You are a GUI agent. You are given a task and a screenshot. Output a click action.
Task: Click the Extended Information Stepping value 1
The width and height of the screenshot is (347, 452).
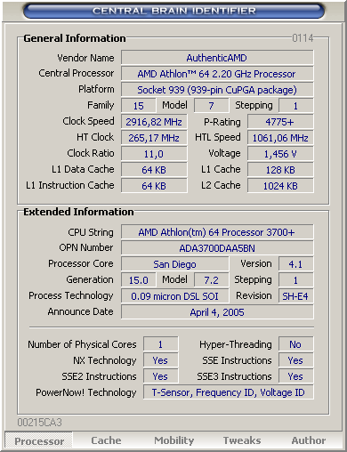tap(295, 280)
